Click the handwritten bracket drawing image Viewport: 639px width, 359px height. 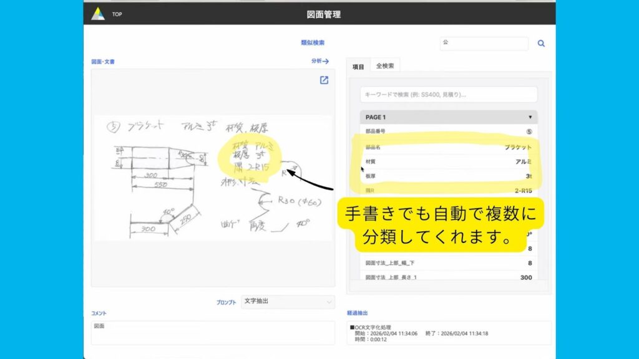click(x=212, y=178)
